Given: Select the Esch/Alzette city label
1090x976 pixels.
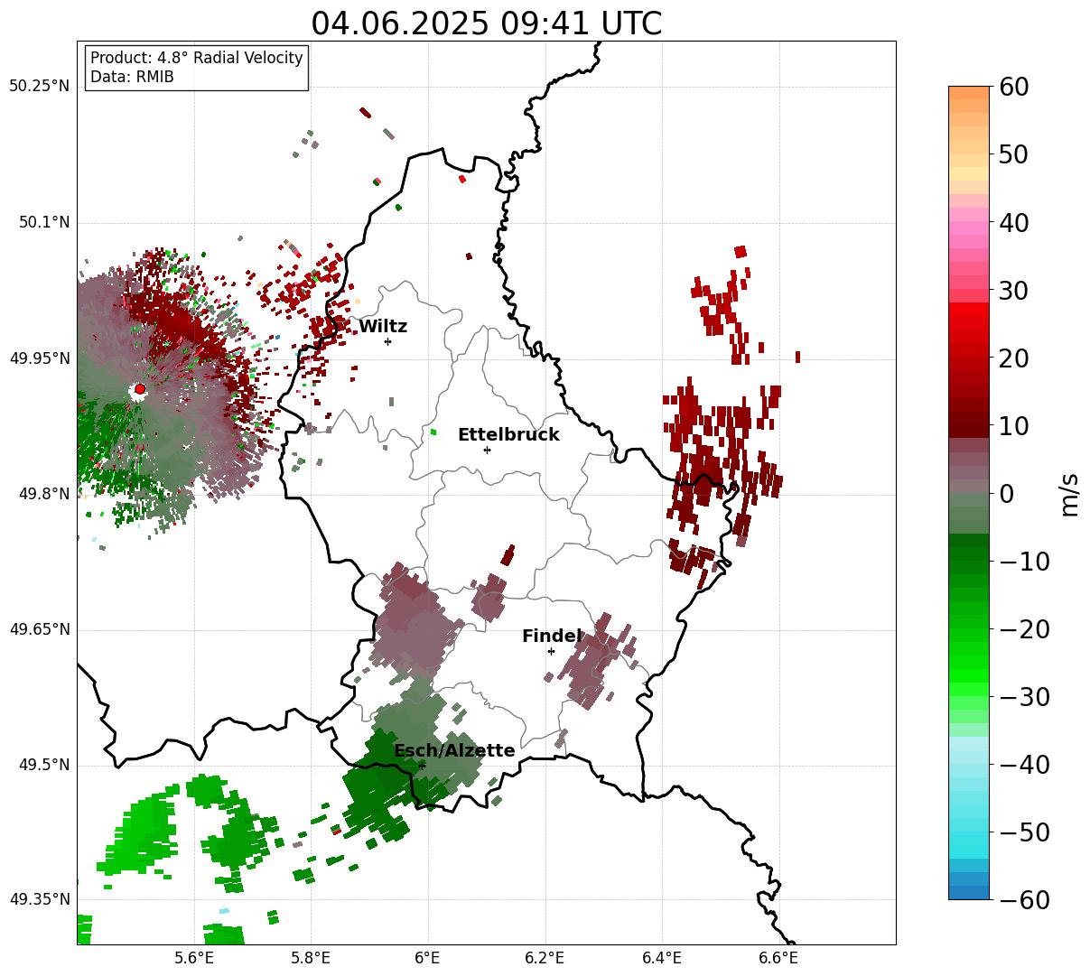Looking at the screenshot, I should pyautogui.click(x=454, y=751).
